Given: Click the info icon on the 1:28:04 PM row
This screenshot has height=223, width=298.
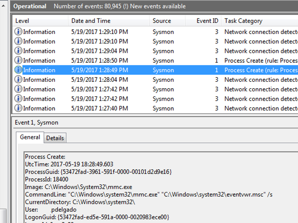Looking at the screenshot, I should pyautogui.click(x=18, y=80).
